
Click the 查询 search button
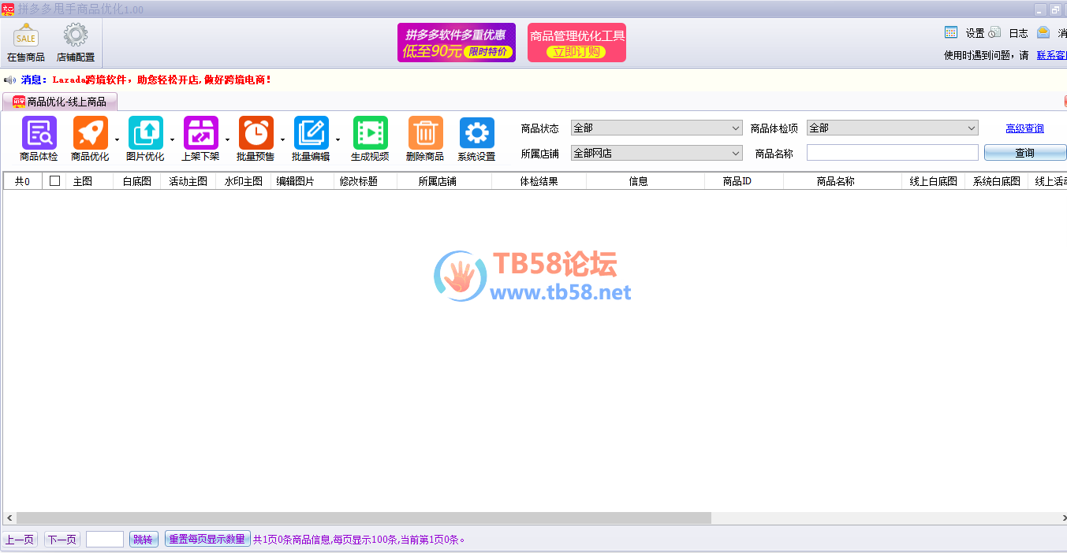(x=1025, y=153)
